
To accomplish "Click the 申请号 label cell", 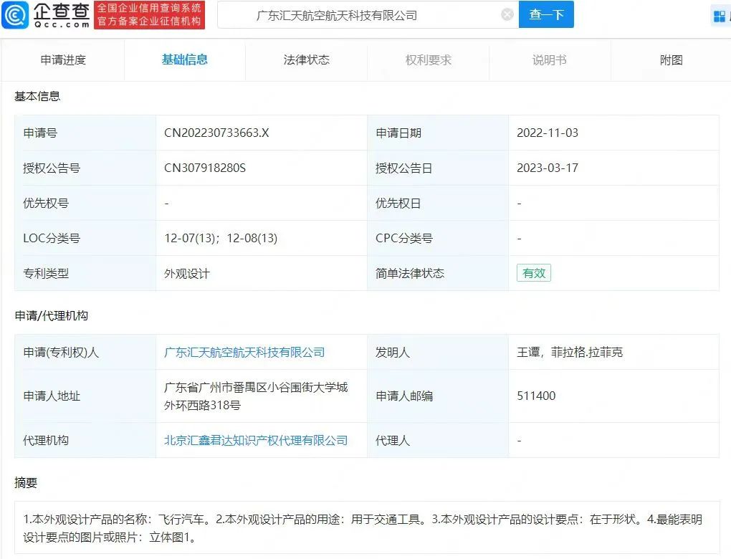I will coord(85,133).
